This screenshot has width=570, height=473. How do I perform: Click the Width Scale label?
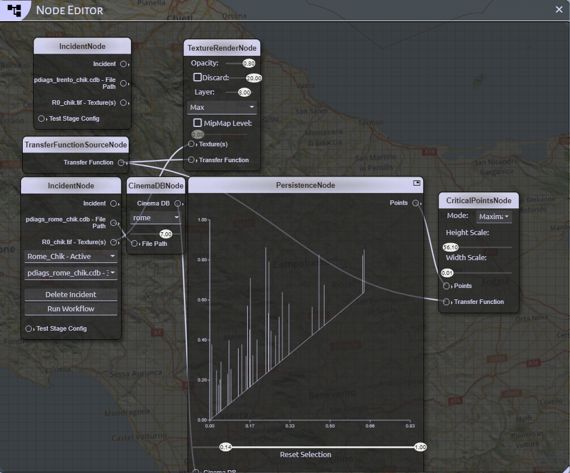point(466,258)
